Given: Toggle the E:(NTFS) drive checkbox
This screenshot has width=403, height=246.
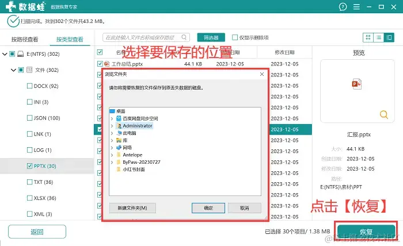Looking at the screenshot, I should (12, 54).
